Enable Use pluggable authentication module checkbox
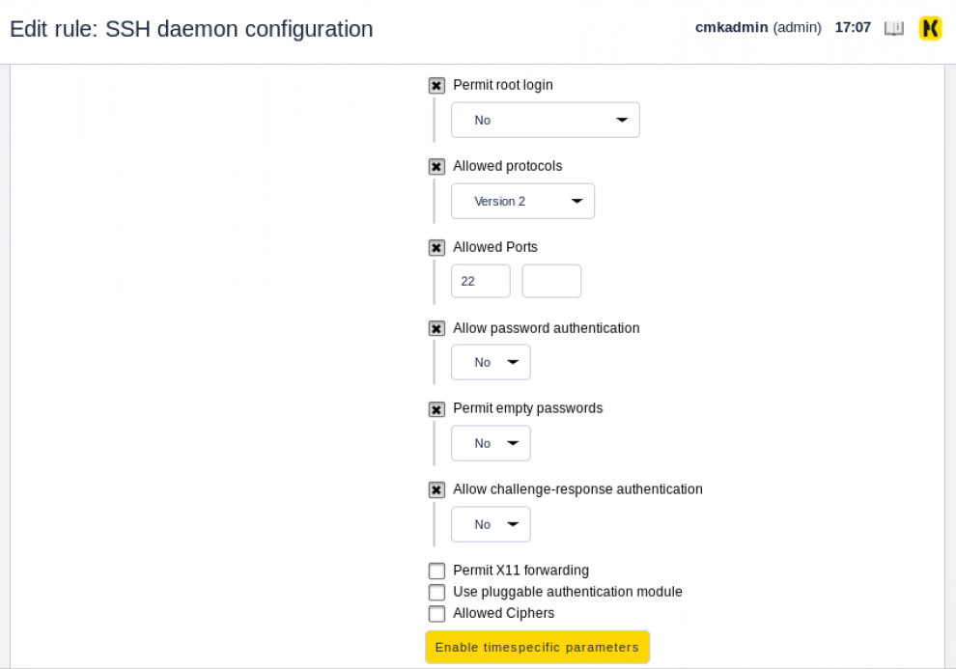This screenshot has width=956, height=669. [436, 592]
